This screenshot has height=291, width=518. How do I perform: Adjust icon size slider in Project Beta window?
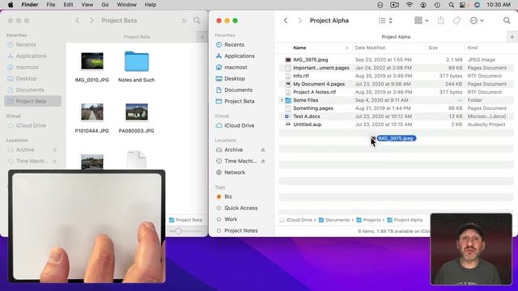tap(178, 231)
